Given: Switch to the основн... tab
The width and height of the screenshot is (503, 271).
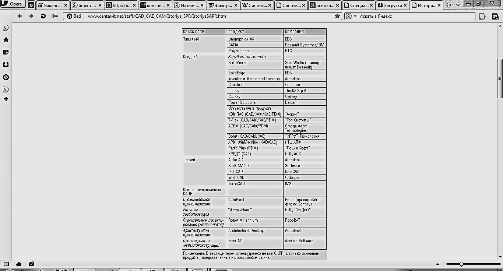Looking at the screenshot, I should tap(324, 6).
